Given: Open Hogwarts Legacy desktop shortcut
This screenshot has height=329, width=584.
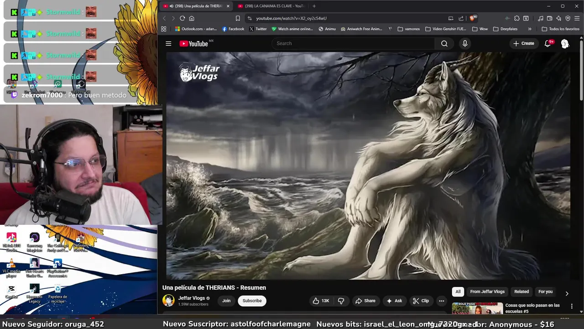Looking at the screenshot, I should point(34,294).
